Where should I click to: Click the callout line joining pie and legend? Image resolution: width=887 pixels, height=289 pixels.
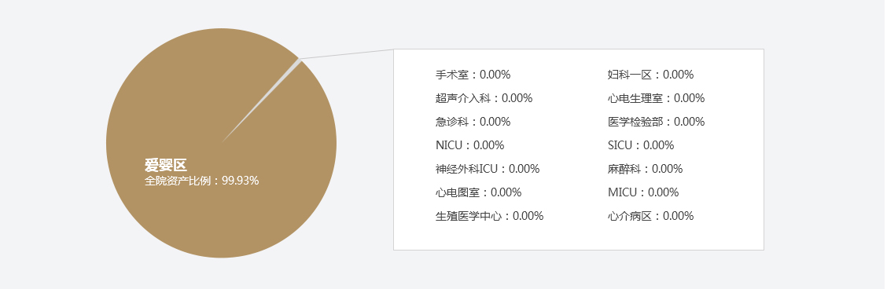[346, 53]
